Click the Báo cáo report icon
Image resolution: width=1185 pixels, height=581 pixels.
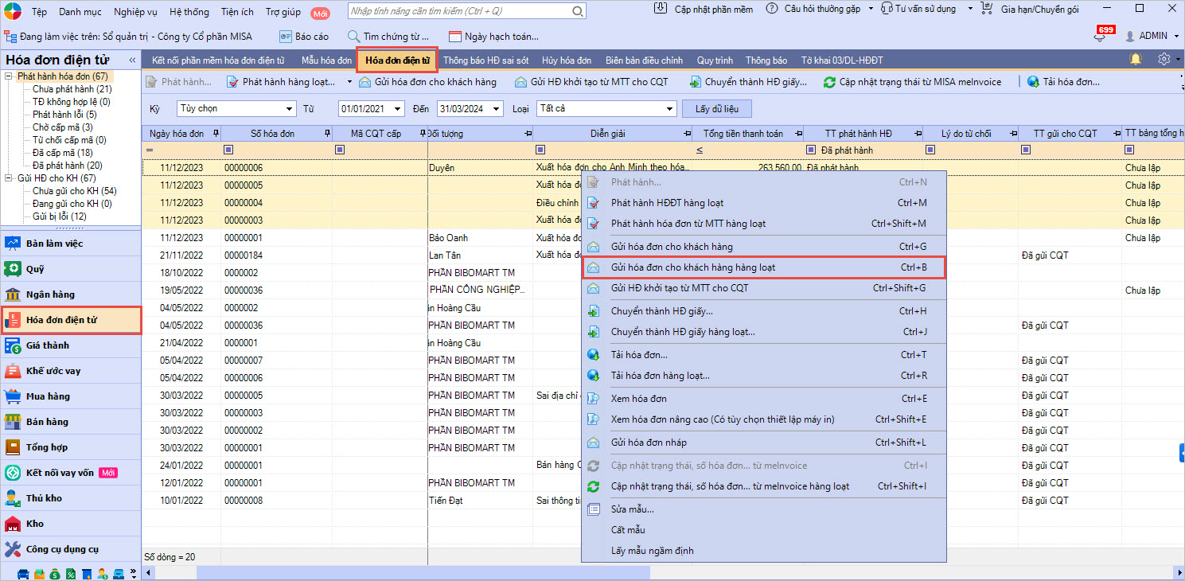click(x=285, y=37)
